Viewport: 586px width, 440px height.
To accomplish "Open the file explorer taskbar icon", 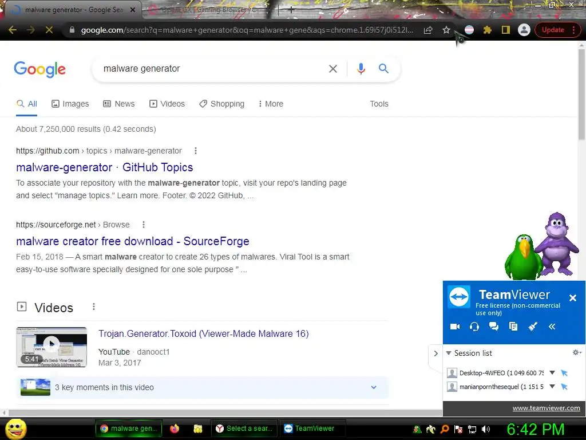I will pos(197,429).
